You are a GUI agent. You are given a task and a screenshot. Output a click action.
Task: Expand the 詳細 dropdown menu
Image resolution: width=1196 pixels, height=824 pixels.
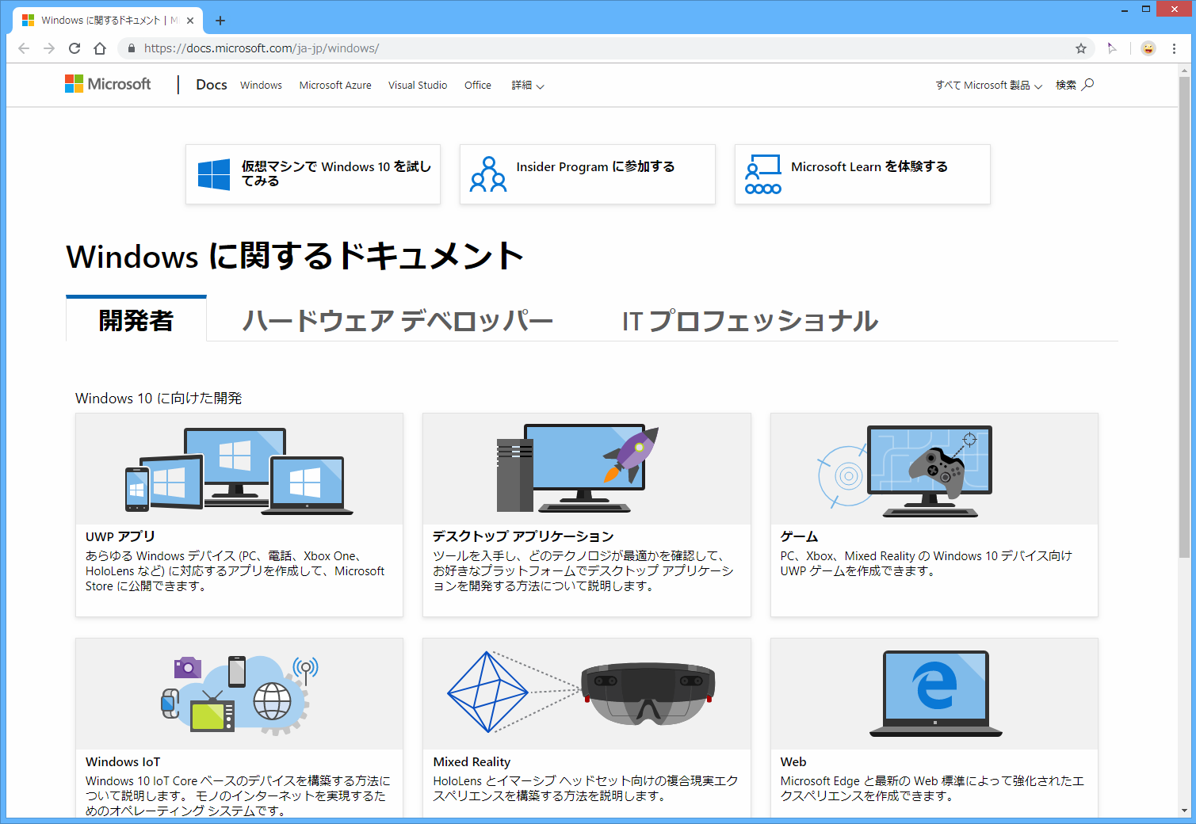(x=527, y=86)
